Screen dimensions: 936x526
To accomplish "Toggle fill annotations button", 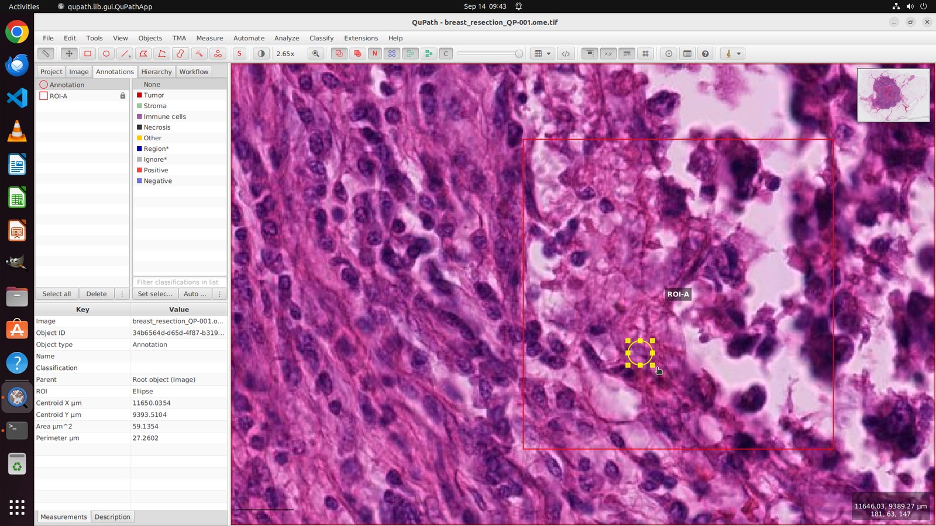I will point(357,54).
